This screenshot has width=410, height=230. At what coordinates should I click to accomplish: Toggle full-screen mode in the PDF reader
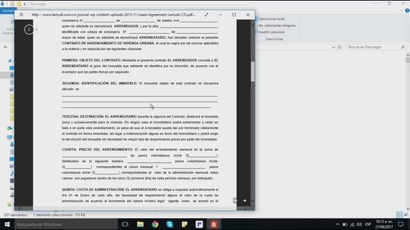pos(206,15)
